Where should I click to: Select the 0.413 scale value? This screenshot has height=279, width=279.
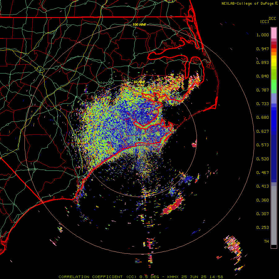[x=263, y=186]
